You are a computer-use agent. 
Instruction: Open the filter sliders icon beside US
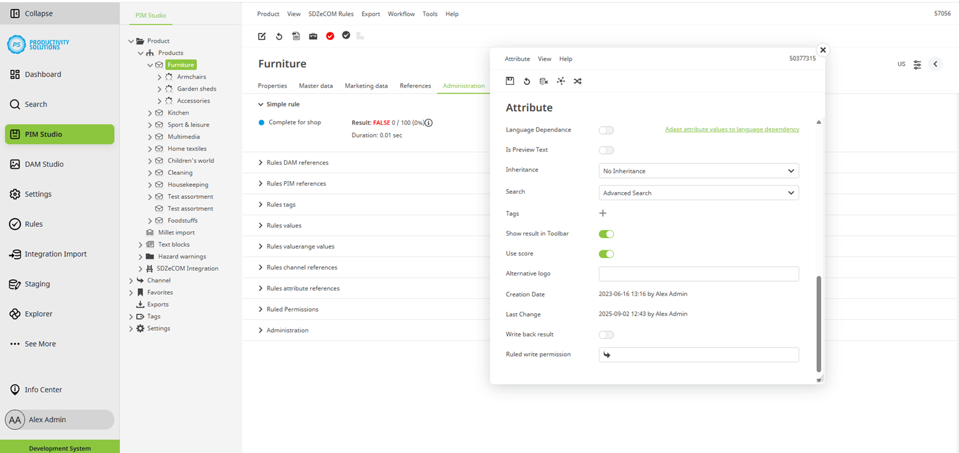917,65
